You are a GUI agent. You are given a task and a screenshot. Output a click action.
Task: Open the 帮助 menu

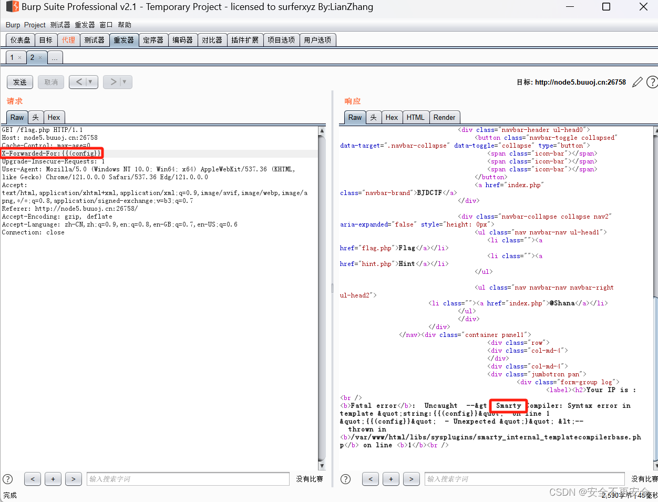point(125,25)
